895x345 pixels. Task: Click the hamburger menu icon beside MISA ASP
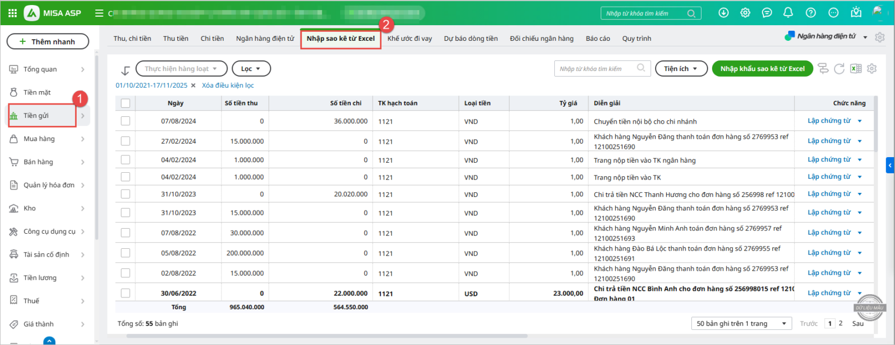(99, 13)
